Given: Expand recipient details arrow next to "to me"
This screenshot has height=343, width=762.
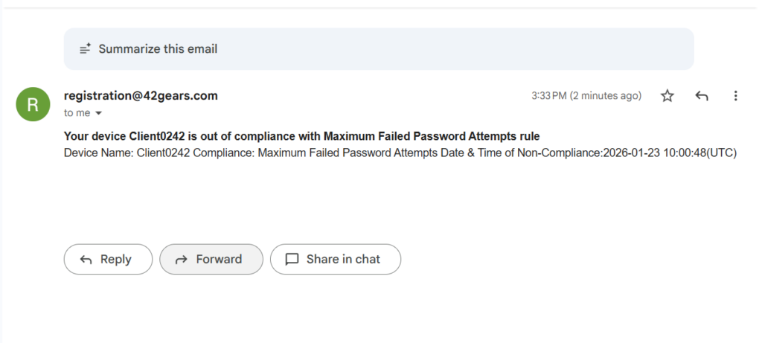Looking at the screenshot, I should [98, 113].
